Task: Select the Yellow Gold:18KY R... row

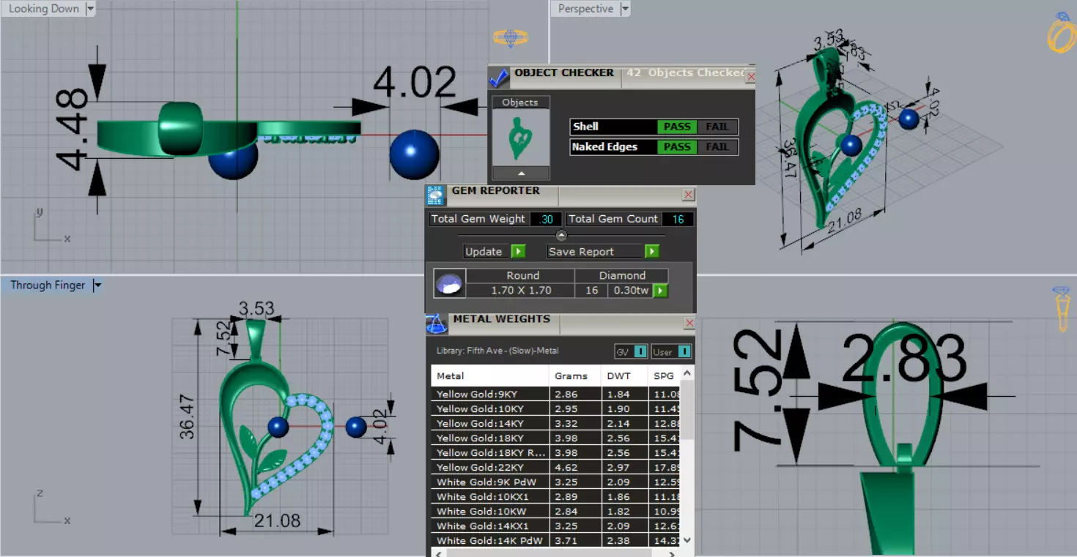Action: [x=556, y=452]
